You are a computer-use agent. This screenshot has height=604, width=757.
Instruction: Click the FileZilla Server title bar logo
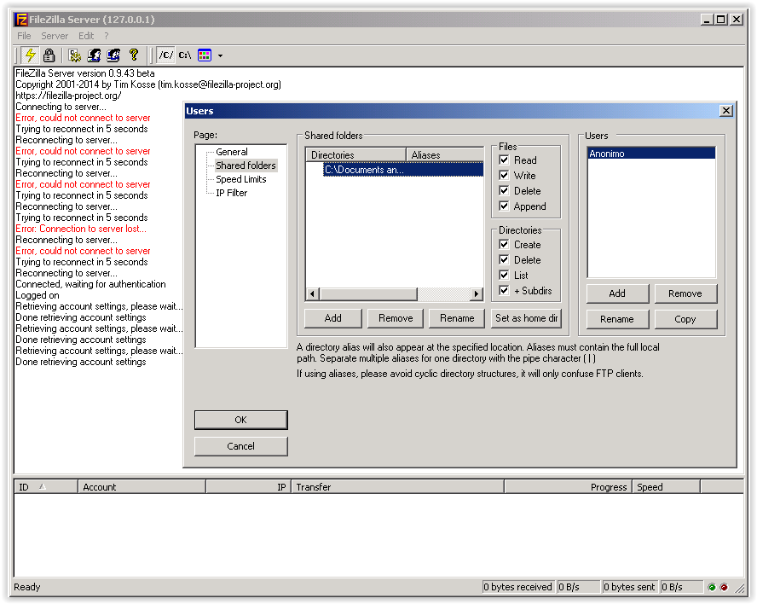pyautogui.click(x=20, y=20)
